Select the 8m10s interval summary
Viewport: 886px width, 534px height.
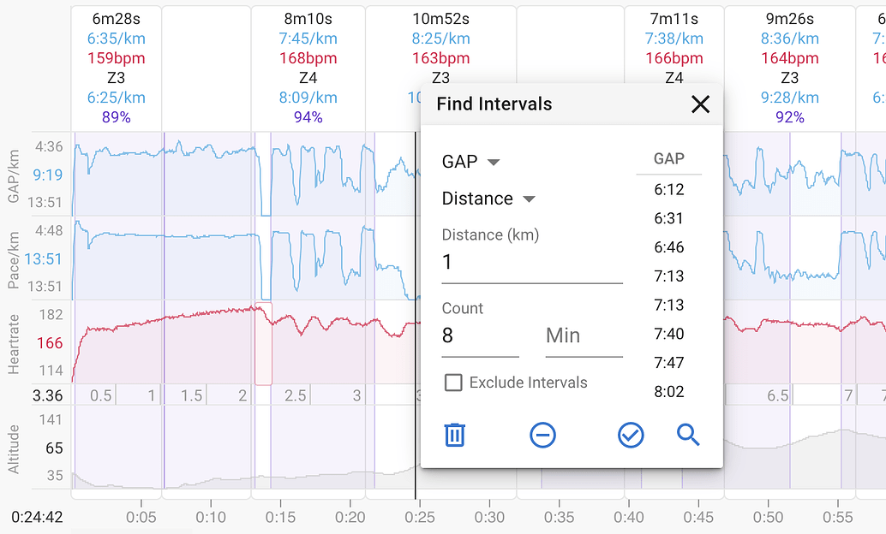308,68
